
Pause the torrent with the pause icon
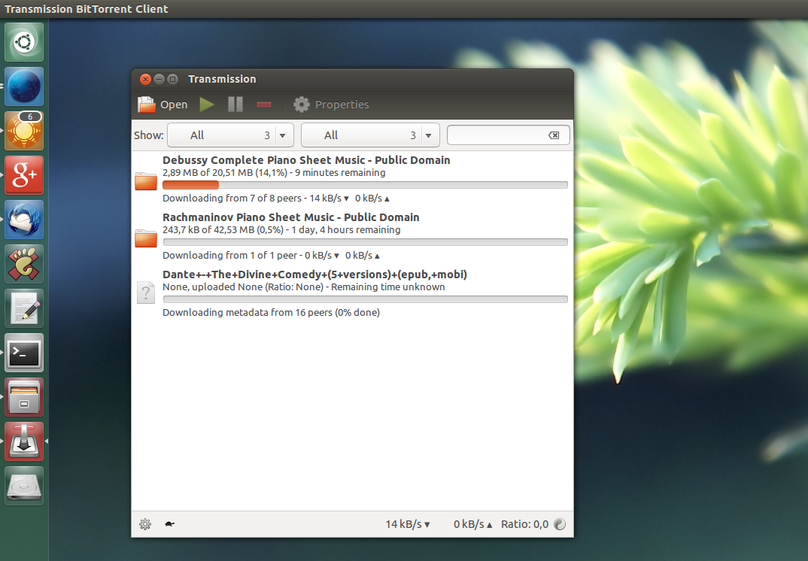click(235, 105)
